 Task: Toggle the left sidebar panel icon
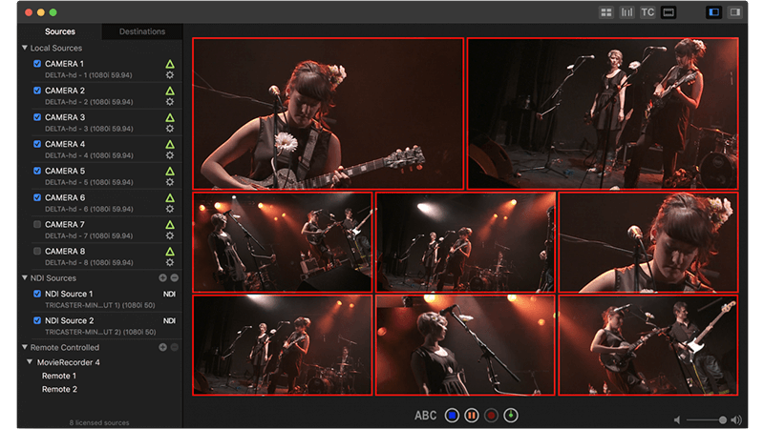pyautogui.click(x=712, y=12)
